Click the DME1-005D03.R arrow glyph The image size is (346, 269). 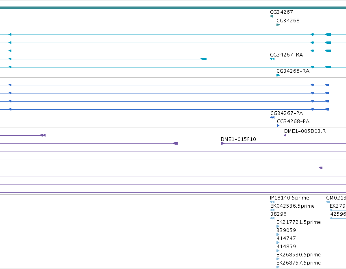pos(285,135)
